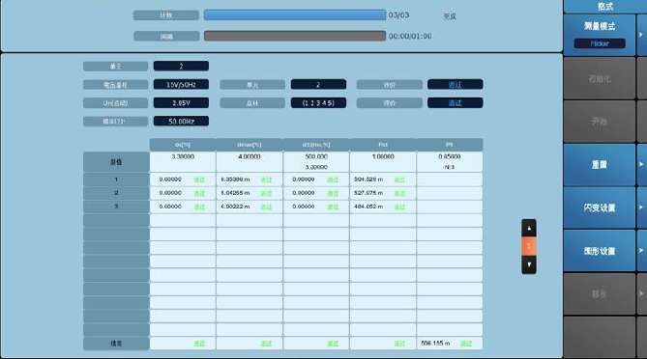647x359 pixels.
Task: Click the 00:00/01:00 time readout
Action: (410, 37)
